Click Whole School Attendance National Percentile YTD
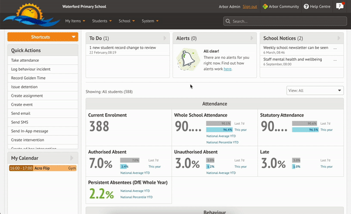The width and height of the screenshot is (351, 214). click(x=222, y=142)
